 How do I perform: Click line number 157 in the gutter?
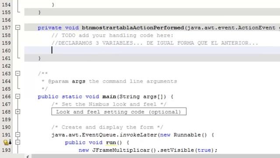pyautogui.click(x=6, y=28)
